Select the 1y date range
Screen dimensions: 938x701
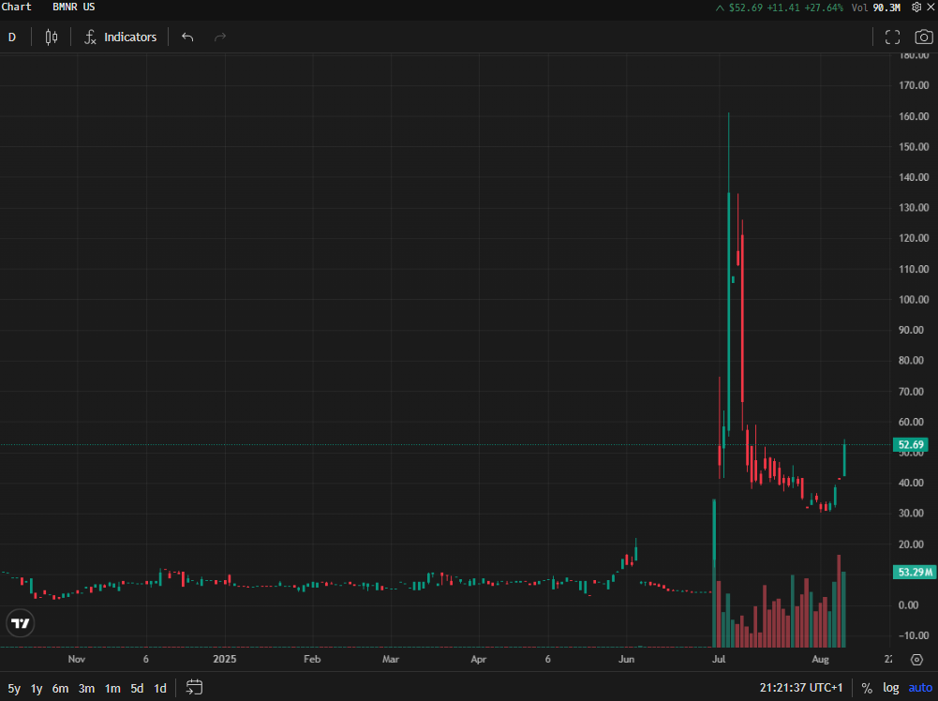click(x=37, y=689)
